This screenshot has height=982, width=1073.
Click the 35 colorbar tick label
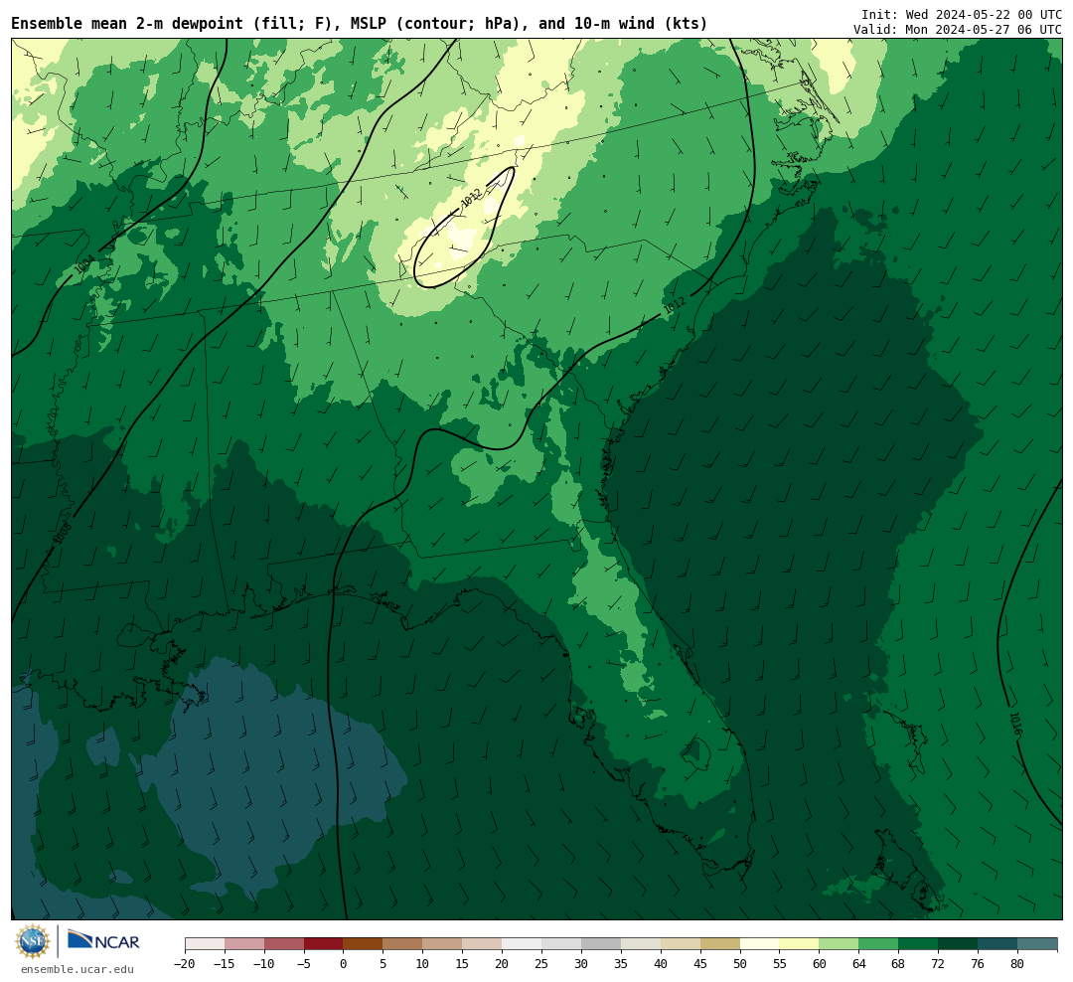coord(621,964)
